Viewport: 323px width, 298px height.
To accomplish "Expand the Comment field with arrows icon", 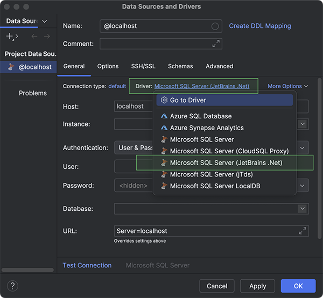I will pos(216,44).
